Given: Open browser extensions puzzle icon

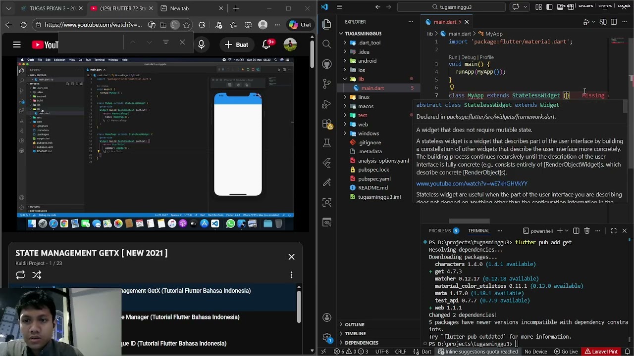Looking at the screenshot, I should 202,25.
